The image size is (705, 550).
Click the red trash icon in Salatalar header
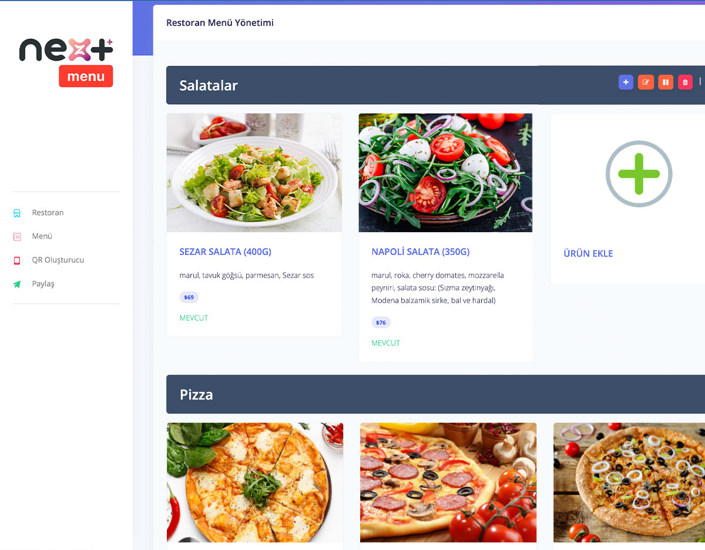pyautogui.click(x=685, y=82)
